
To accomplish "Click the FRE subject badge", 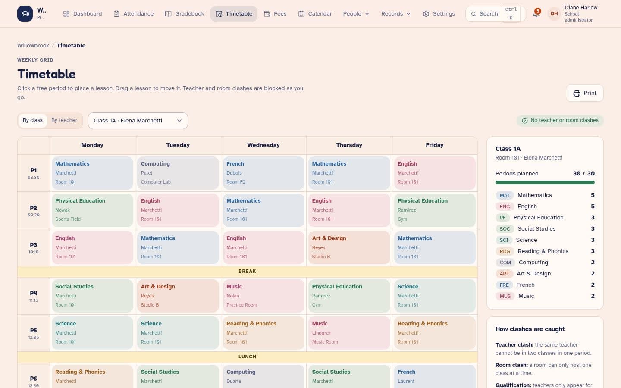I will (504, 285).
